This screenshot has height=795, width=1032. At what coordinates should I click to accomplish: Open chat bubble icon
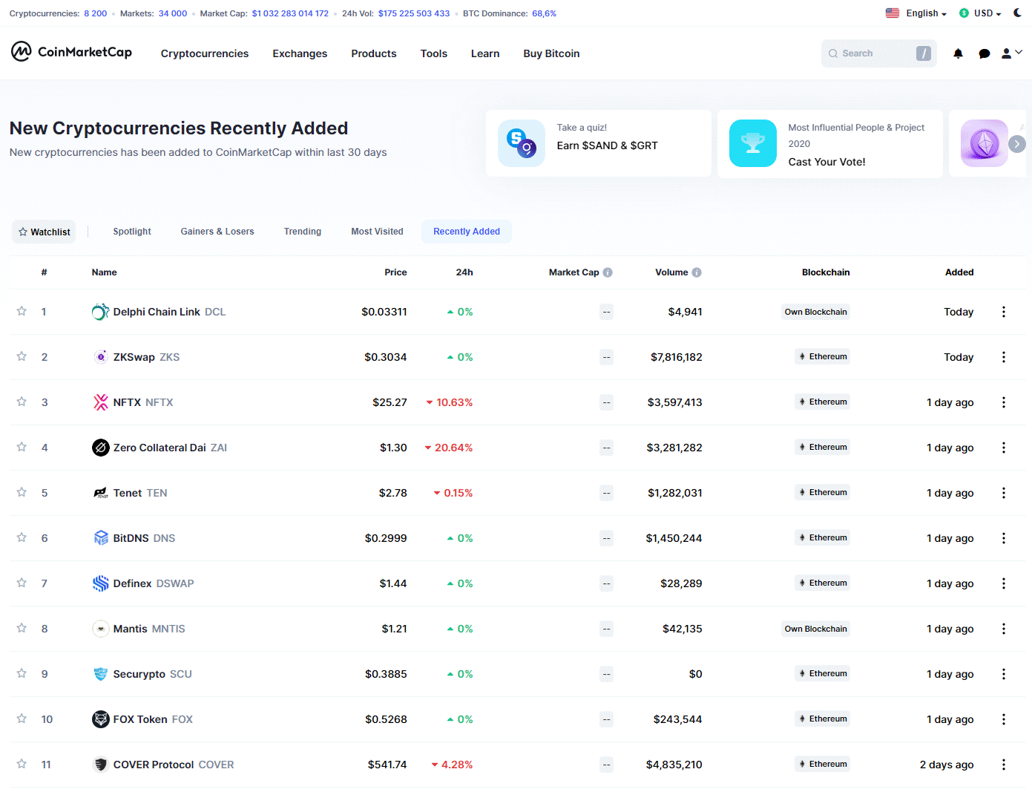pyautogui.click(x=985, y=53)
